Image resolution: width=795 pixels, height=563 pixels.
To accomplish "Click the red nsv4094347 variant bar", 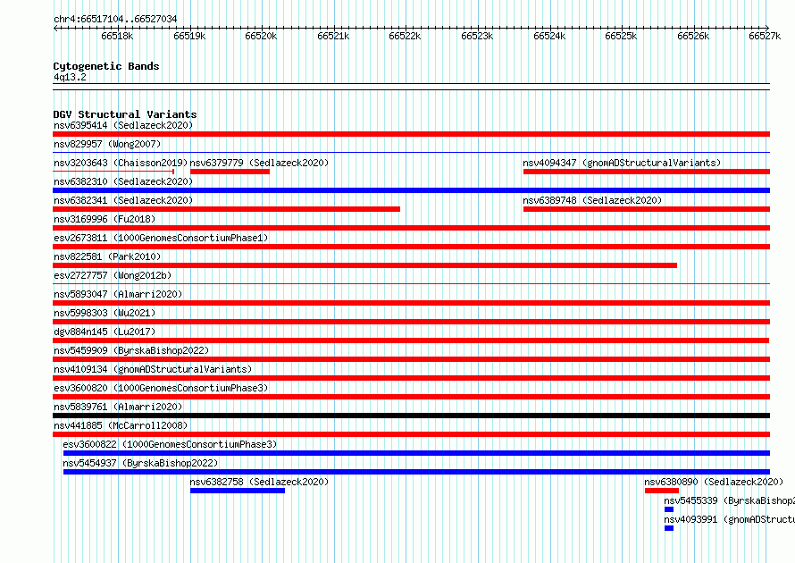I will click(x=647, y=172).
